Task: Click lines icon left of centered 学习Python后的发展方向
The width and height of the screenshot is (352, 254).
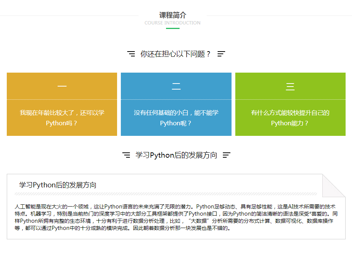Action: coord(126,155)
